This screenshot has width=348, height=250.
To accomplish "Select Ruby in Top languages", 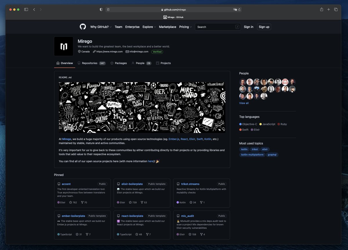I will (282, 124).
